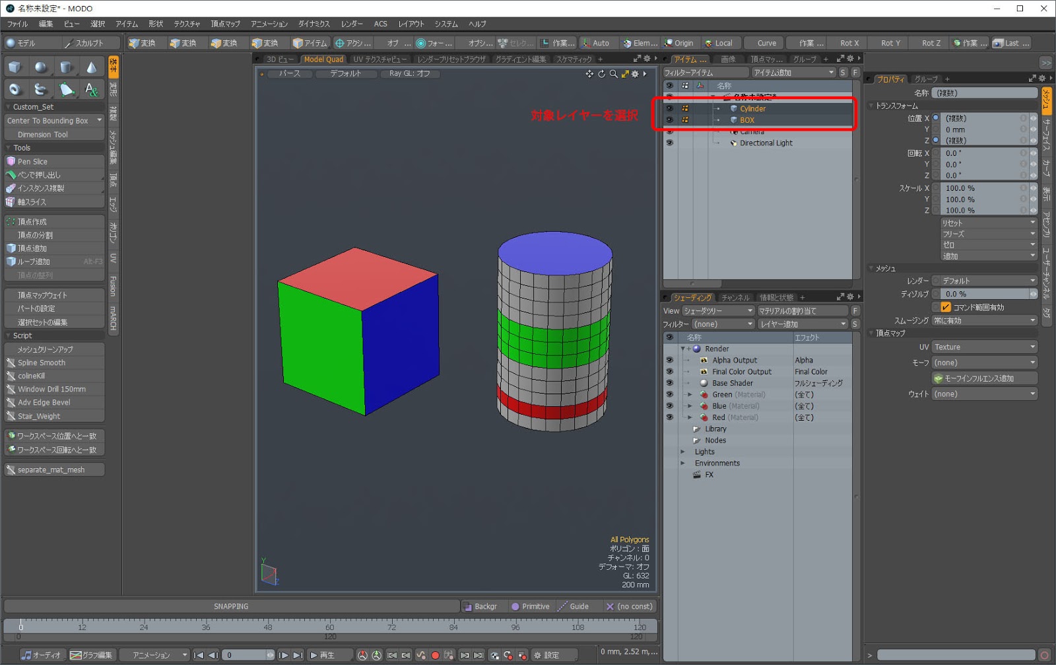
Task: Switch to the UV テクスチャビュー tab
Action: coord(380,59)
